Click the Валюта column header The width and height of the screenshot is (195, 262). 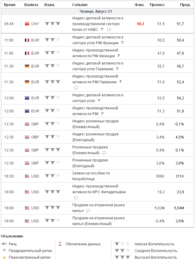[x=31, y=5]
